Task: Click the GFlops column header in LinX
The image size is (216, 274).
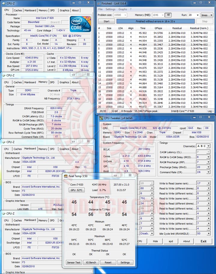Action: [158, 28]
